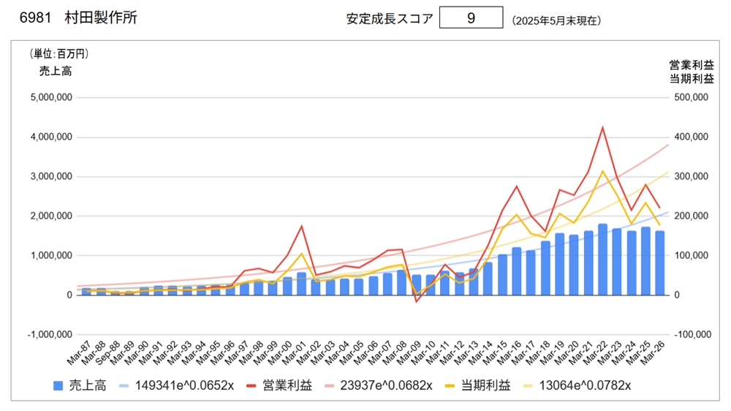The width and height of the screenshot is (731, 411).
Task: Click left axis value 3,000,000
Action: [x=51, y=177]
